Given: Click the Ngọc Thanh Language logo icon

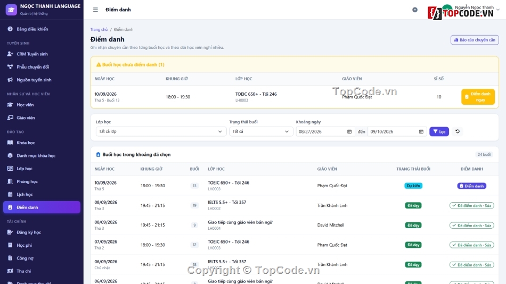Looking at the screenshot, I should coord(11,10).
